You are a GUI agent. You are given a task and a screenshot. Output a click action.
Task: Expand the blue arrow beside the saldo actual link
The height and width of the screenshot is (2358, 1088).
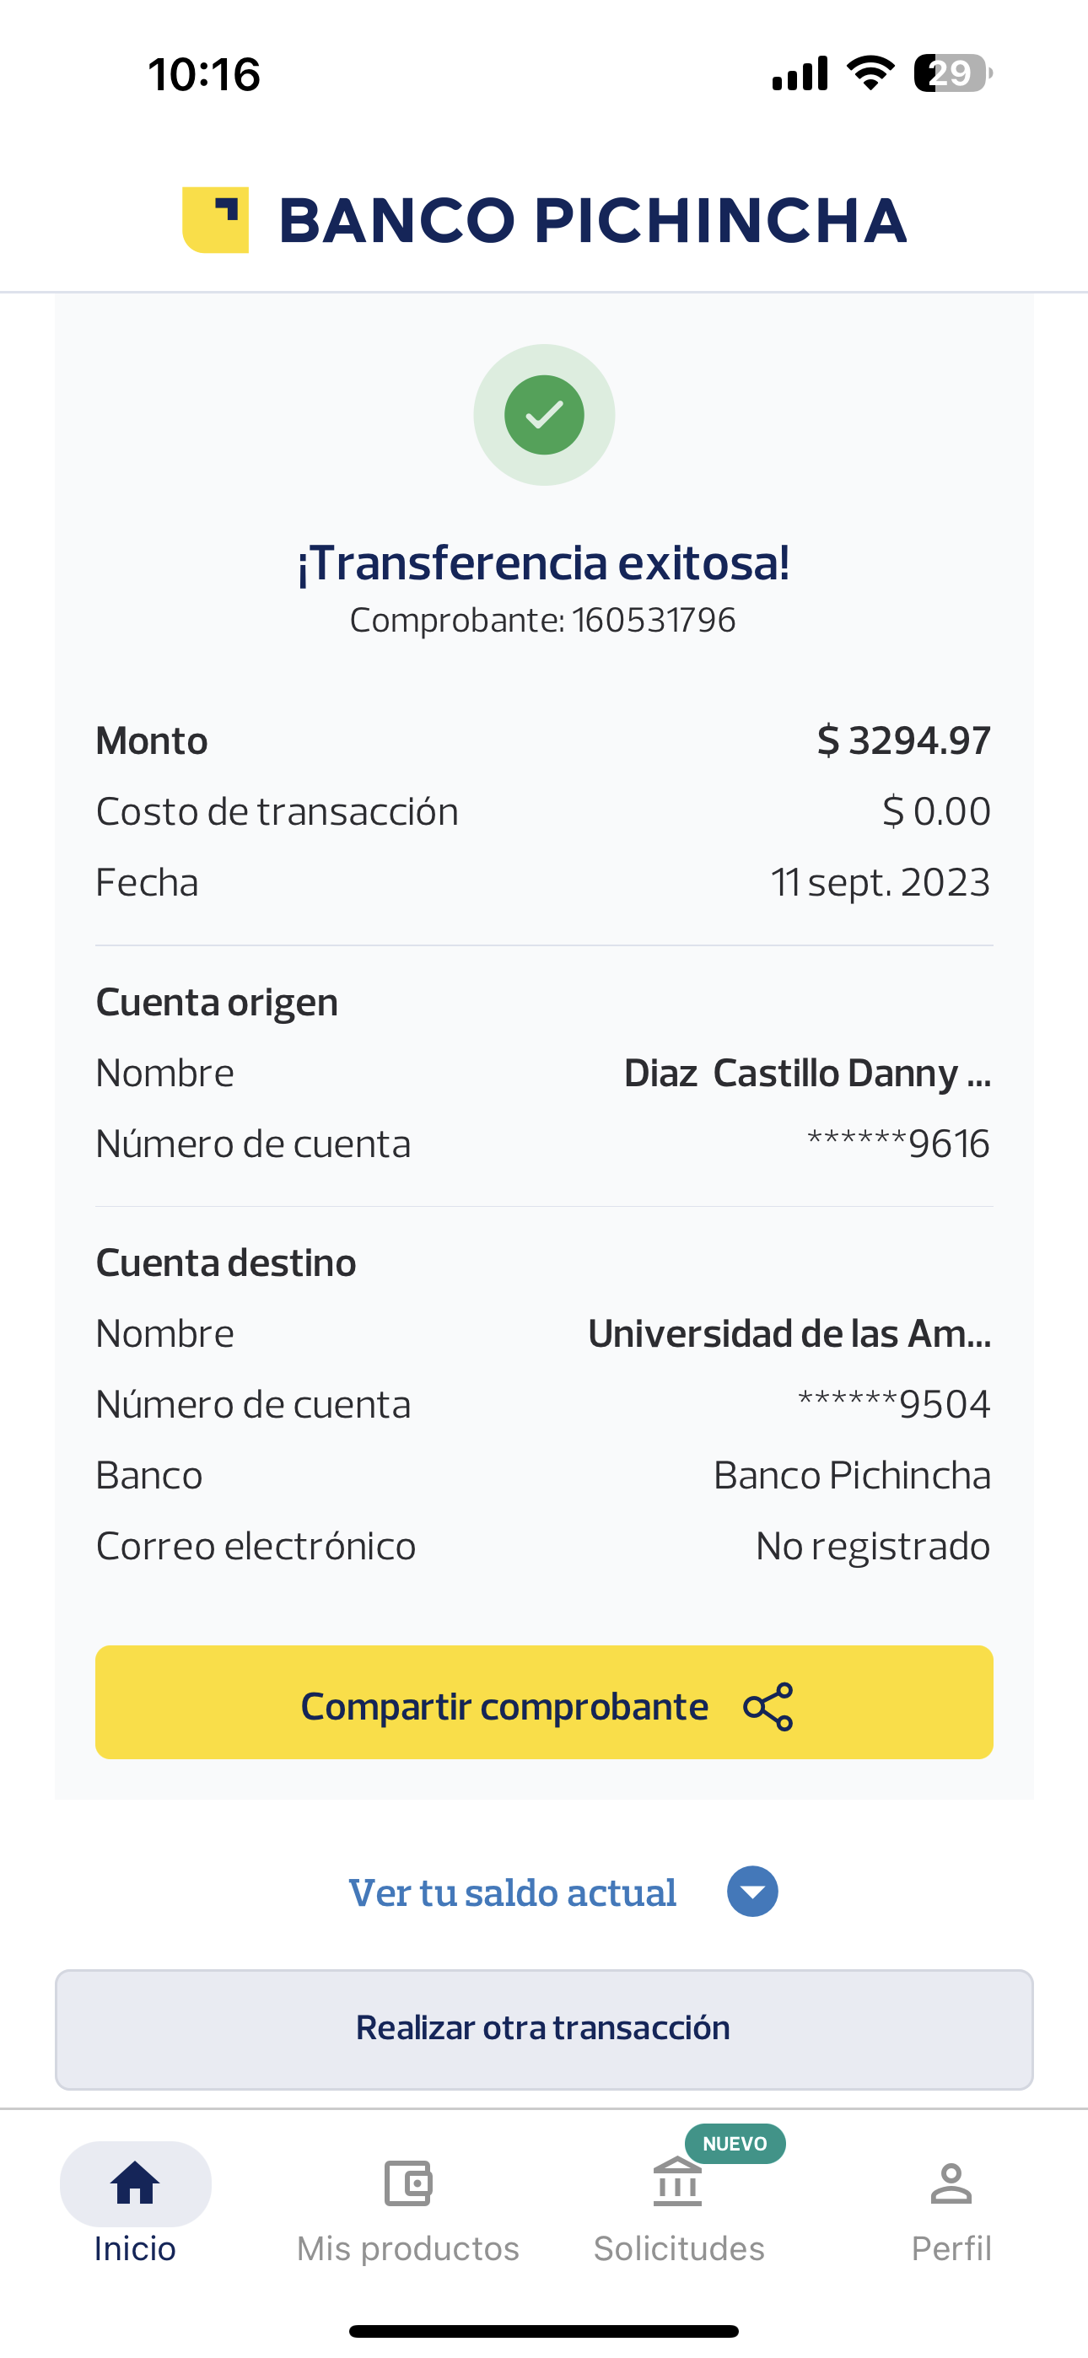(751, 1891)
